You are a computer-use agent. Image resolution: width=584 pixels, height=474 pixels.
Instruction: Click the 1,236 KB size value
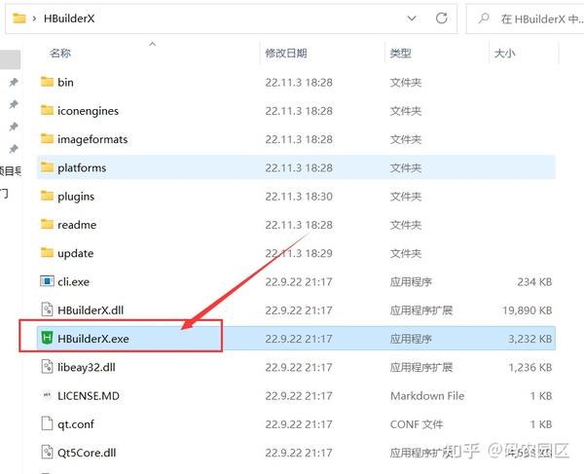tap(530, 367)
